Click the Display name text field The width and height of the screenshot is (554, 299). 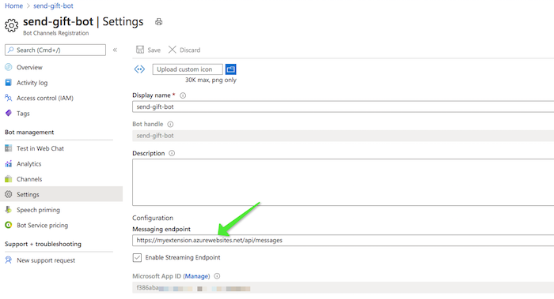pyautogui.click(x=343, y=107)
